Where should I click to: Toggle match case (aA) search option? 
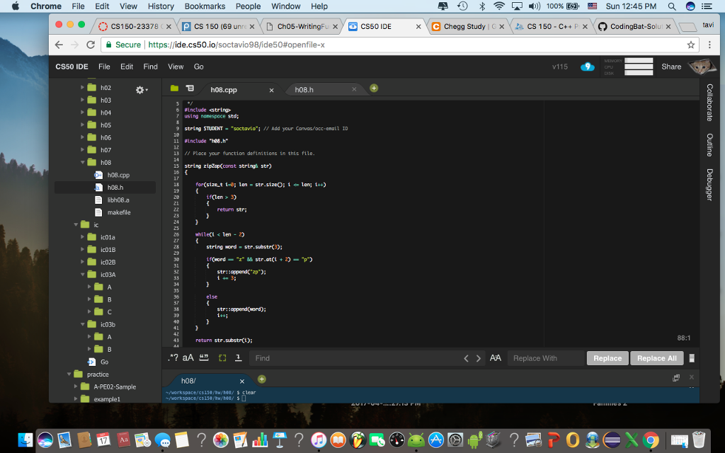188,357
